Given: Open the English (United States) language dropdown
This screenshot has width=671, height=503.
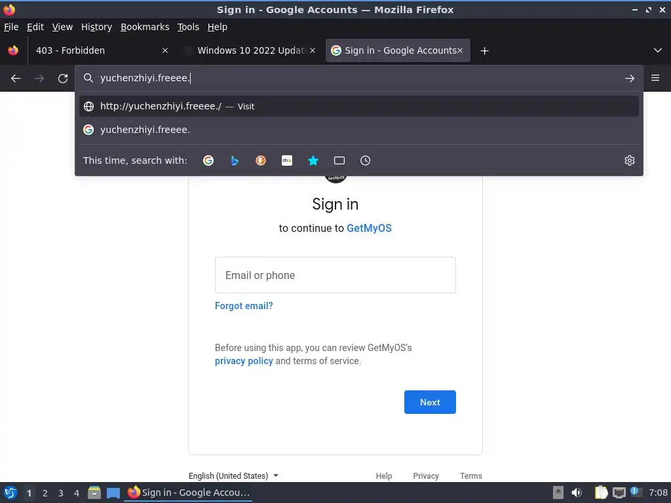Looking at the screenshot, I should 234,475.
